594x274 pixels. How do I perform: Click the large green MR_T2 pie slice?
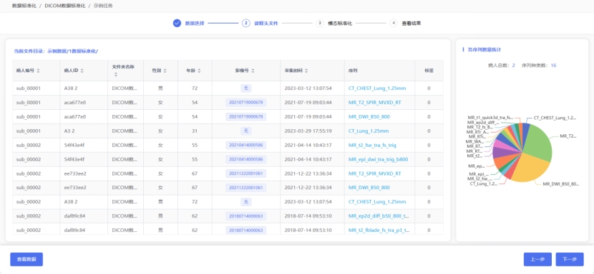pyautogui.click(x=538, y=143)
